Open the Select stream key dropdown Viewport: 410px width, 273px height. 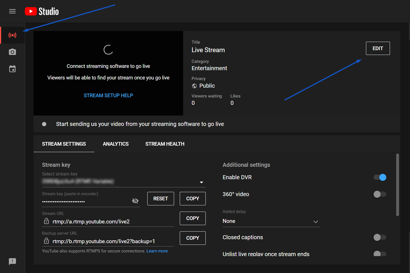(x=201, y=182)
